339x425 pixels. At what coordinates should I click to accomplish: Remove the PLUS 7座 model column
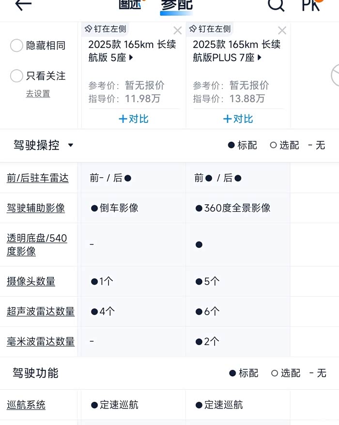[x=282, y=31]
